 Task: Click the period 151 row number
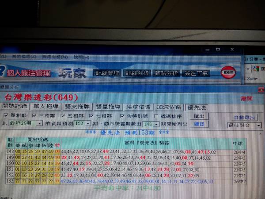tap(10, 169)
